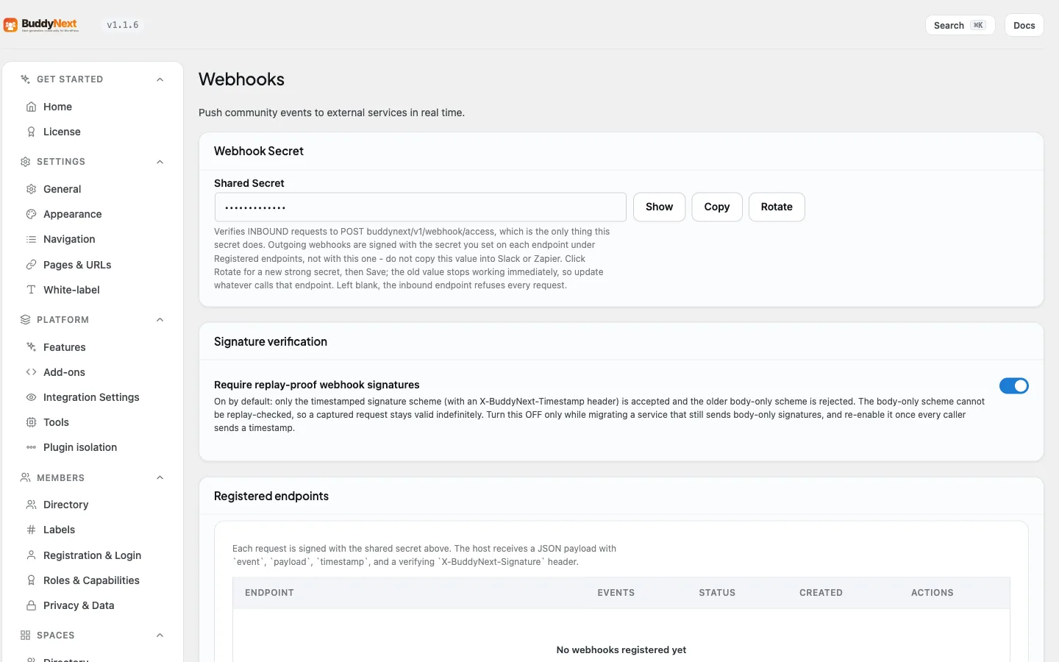
Task: Open Roles & Capabilities page
Action: [x=93, y=580]
